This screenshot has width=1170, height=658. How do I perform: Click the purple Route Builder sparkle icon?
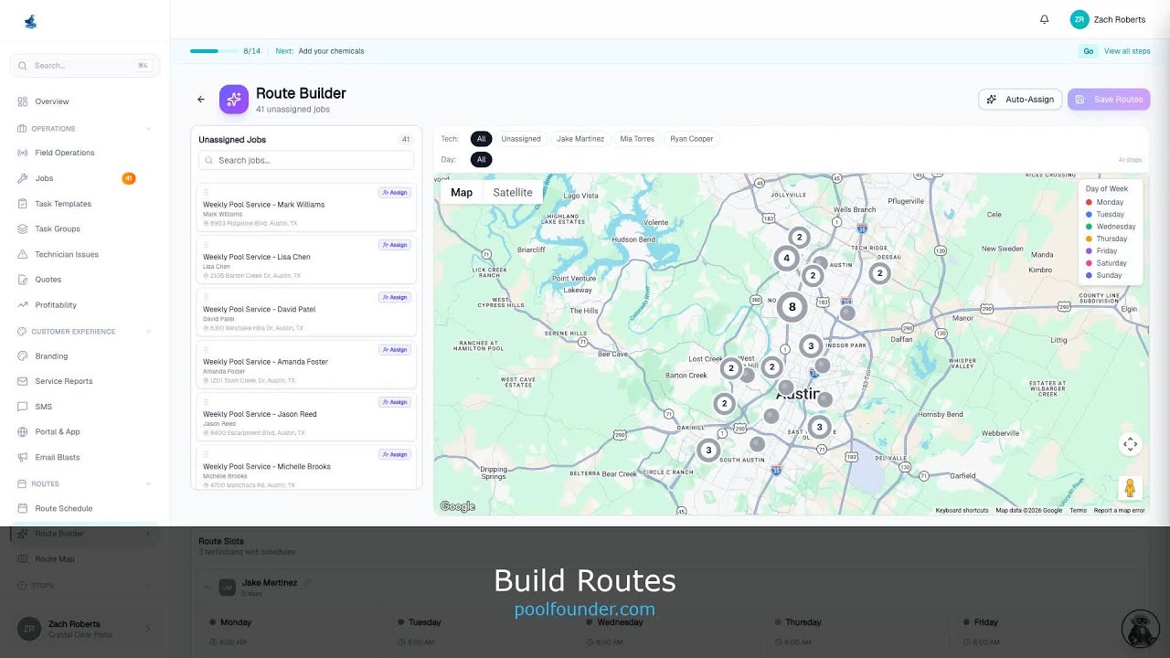point(233,100)
